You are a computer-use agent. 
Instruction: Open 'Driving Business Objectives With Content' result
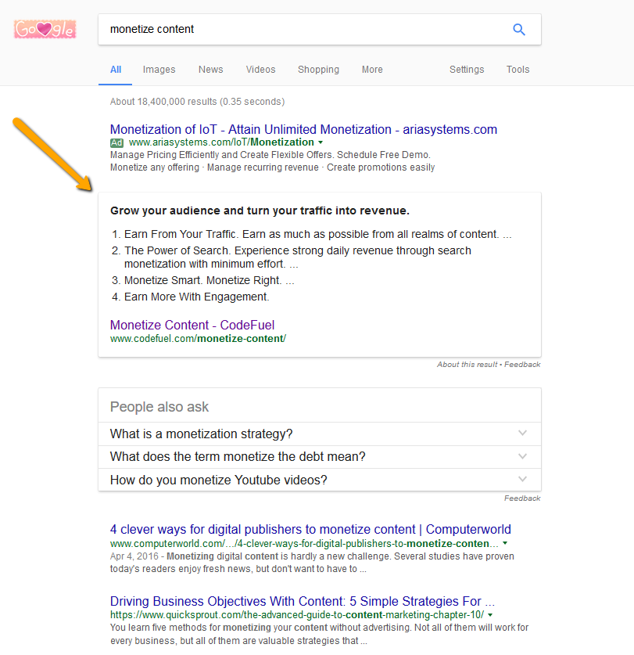[x=303, y=601]
